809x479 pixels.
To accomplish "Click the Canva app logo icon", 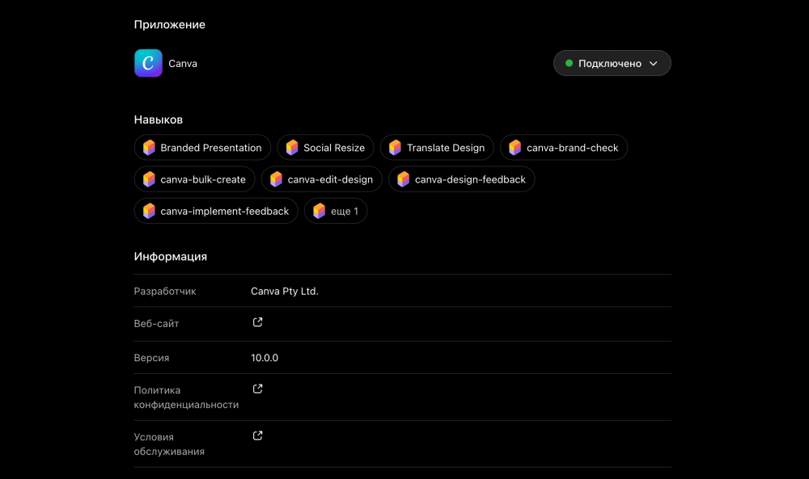I will click(148, 63).
